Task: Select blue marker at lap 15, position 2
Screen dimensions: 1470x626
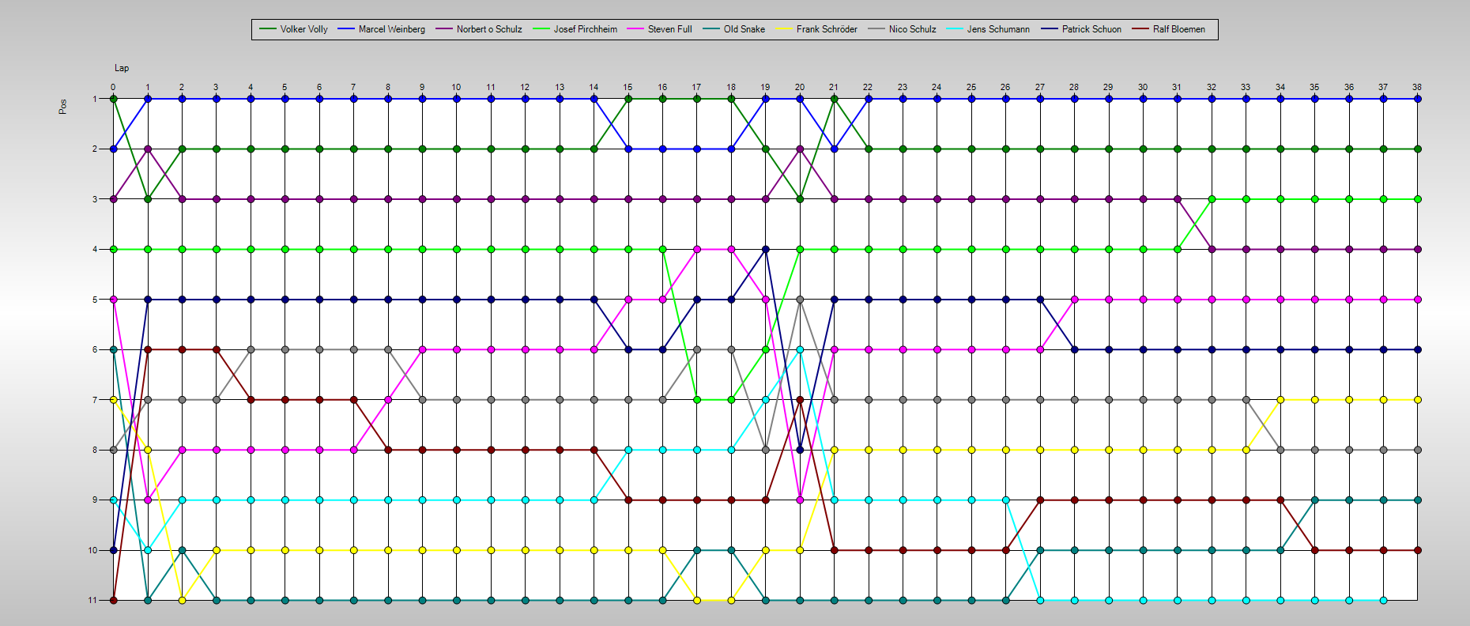Action: click(x=628, y=149)
